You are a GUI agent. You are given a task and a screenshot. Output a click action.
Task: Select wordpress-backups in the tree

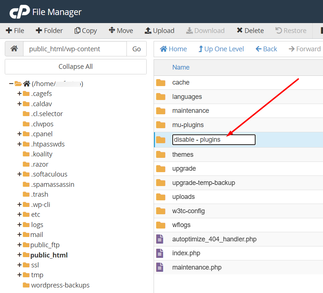coord(60,285)
